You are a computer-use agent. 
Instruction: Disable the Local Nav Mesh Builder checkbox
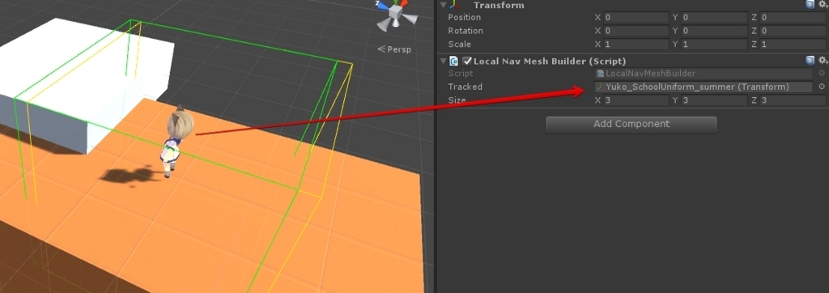467,61
